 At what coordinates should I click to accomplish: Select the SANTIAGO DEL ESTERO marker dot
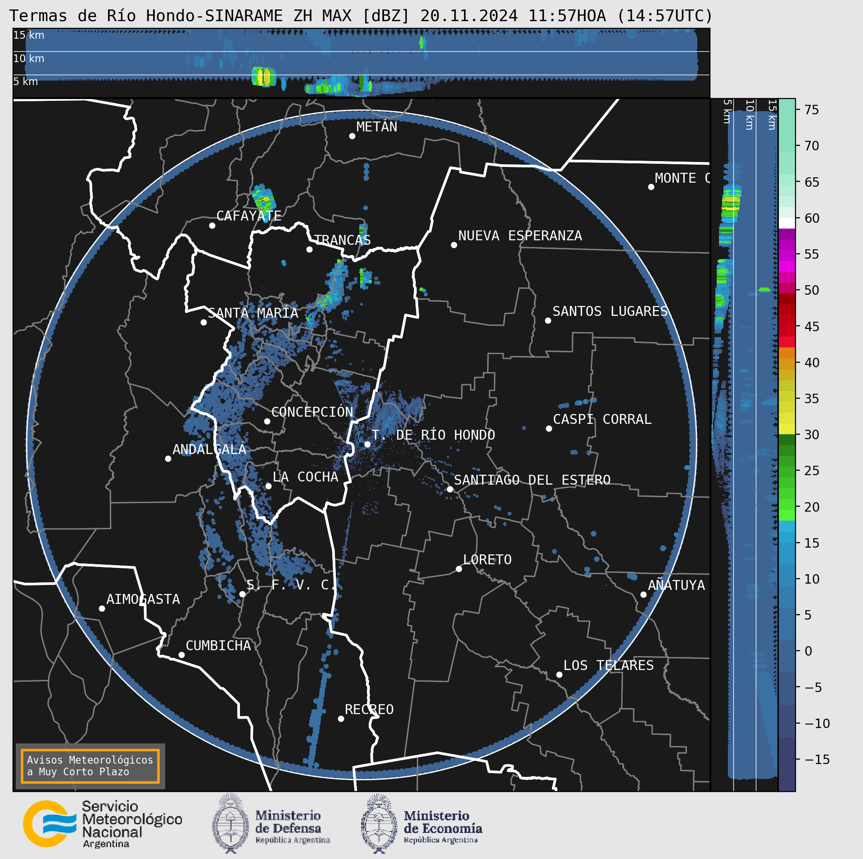tap(450, 489)
